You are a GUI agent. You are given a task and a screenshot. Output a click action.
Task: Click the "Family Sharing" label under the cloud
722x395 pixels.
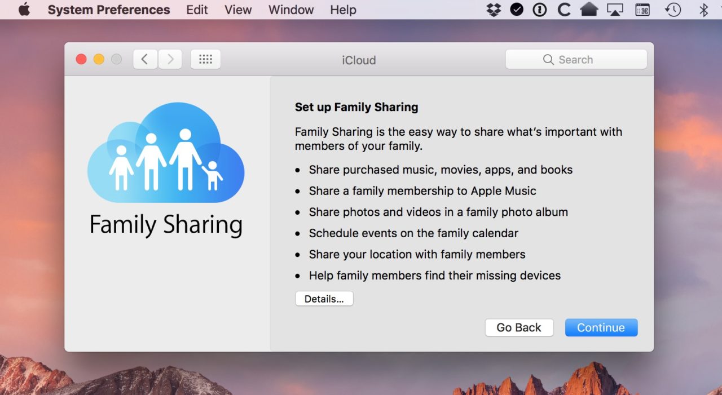(x=166, y=225)
